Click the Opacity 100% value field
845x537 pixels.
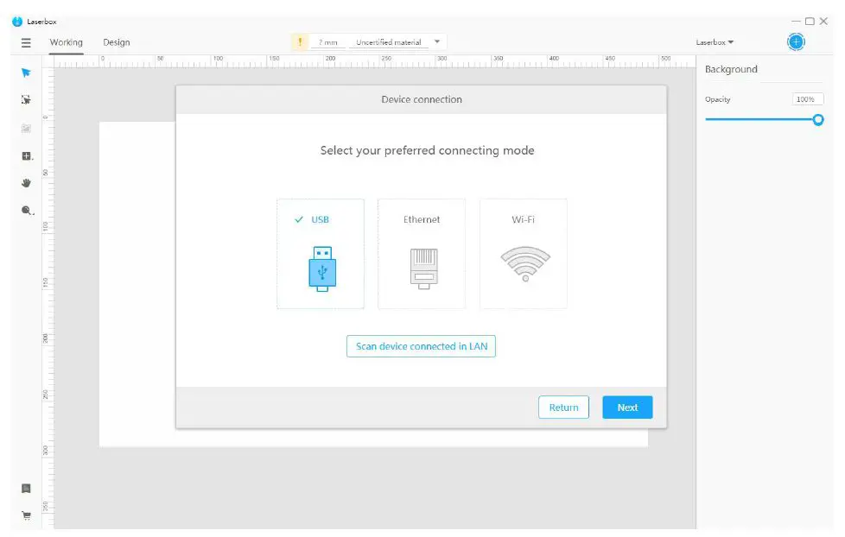pyautogui.click(x=807, y=99)
